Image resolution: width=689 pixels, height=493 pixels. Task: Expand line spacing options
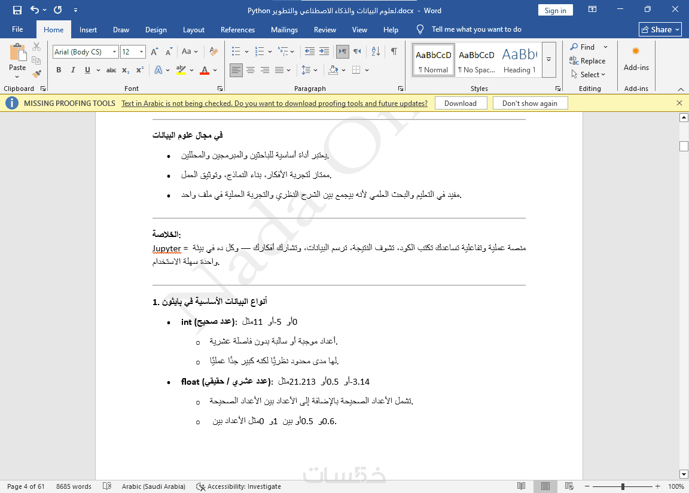point(316,71)
